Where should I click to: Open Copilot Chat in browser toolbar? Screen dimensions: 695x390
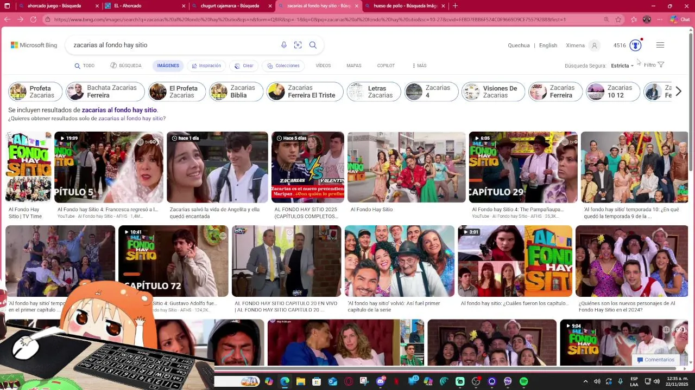click(680, 19)
